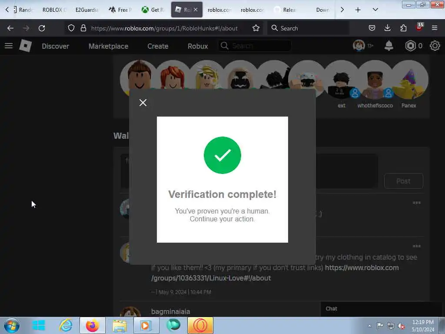
Task: Switch to the Free tab
Action: click(120, 10)
